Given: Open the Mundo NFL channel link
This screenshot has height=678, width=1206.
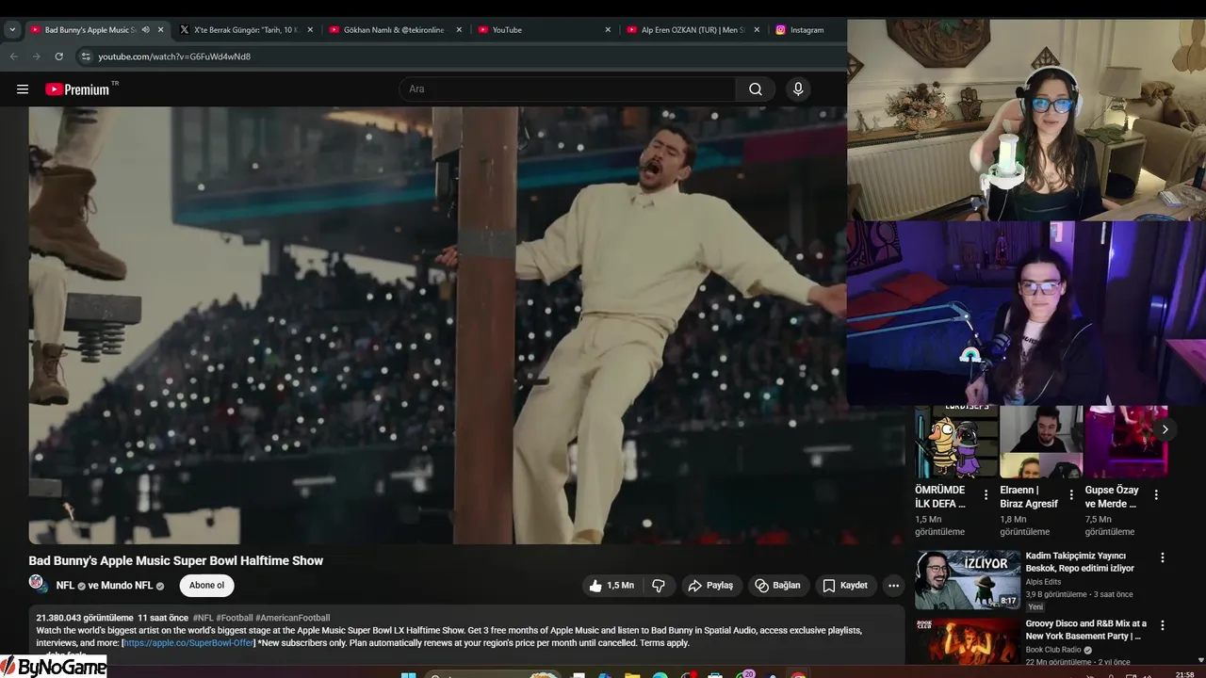Looking at the screenshot, I should pos(130,586).
